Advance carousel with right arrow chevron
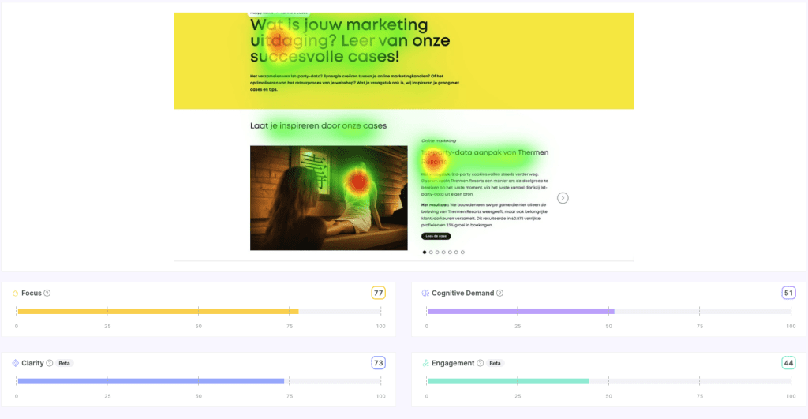The width and height of the screenshot is (808, 419). pyautogui.click(x=563, y=198)
